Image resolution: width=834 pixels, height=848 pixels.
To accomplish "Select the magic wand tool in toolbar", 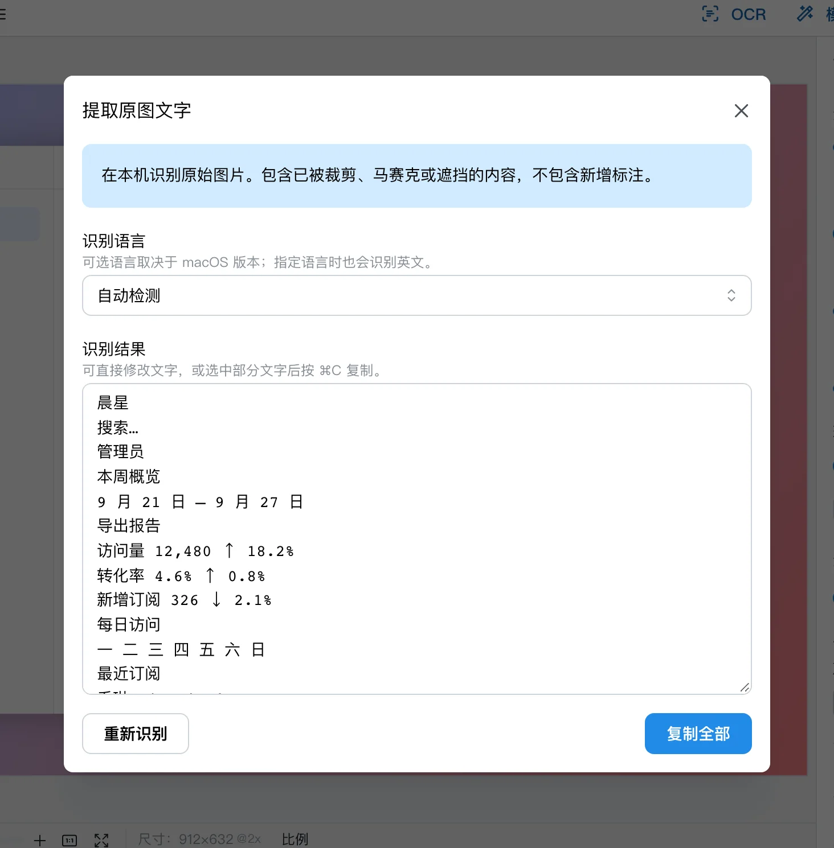I will pos(805,14).
